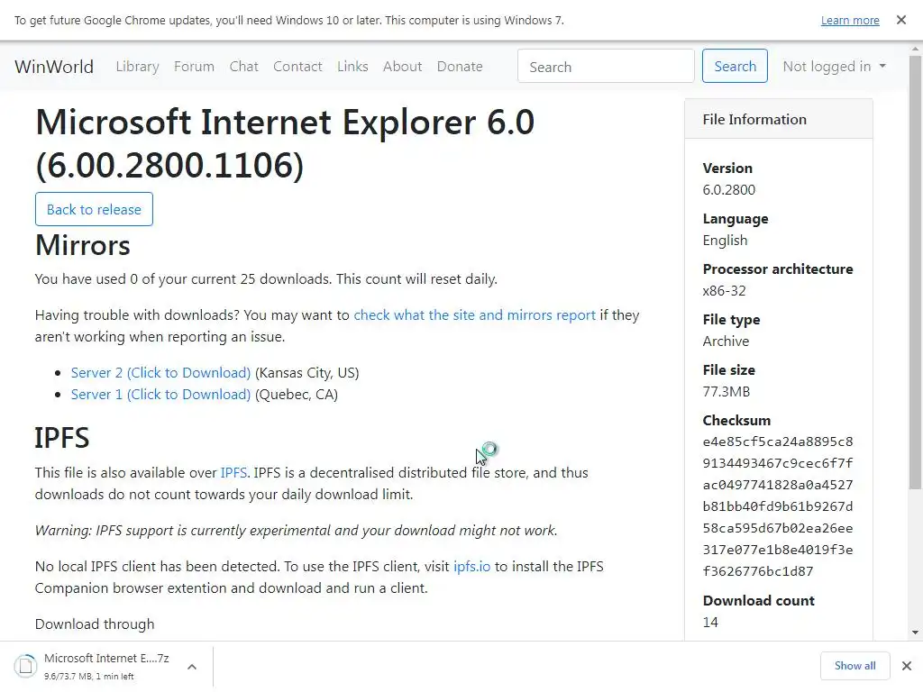Click the Search button

pos(735,66)
